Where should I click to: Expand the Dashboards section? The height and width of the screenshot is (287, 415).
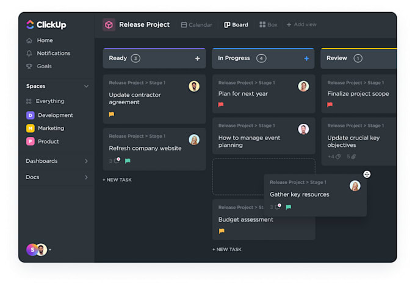point(86,161)
